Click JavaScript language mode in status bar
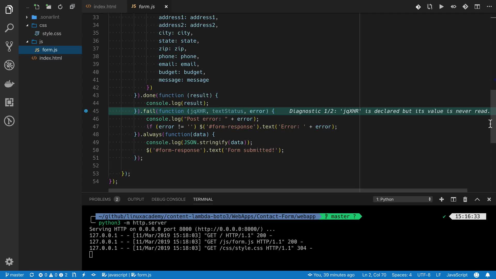 pyautogui.click(x=457, y=275)
